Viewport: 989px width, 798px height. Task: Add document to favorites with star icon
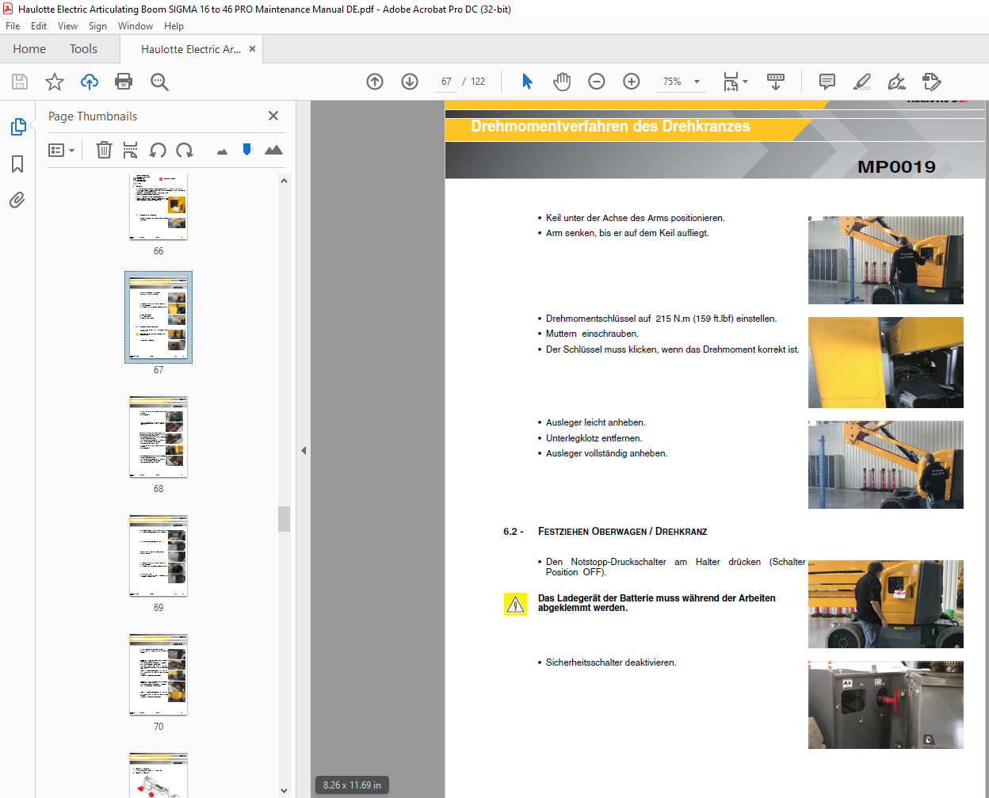[x=55, y=82]
